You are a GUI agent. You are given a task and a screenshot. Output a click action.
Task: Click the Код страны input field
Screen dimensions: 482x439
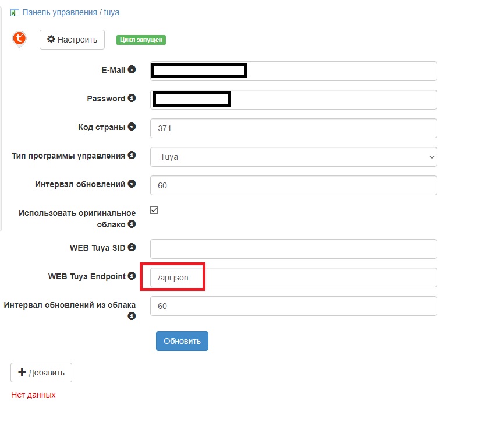click(x=293, y=128)
